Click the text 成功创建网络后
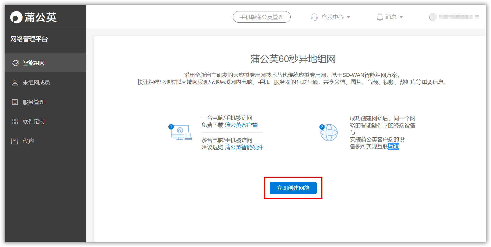 tap(369, 118)
